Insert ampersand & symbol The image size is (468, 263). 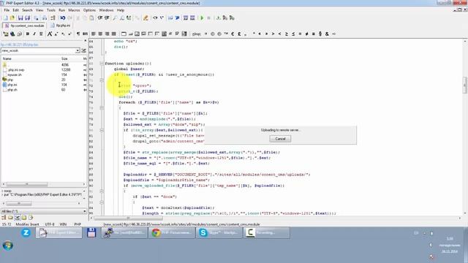(x=327, y=34)
